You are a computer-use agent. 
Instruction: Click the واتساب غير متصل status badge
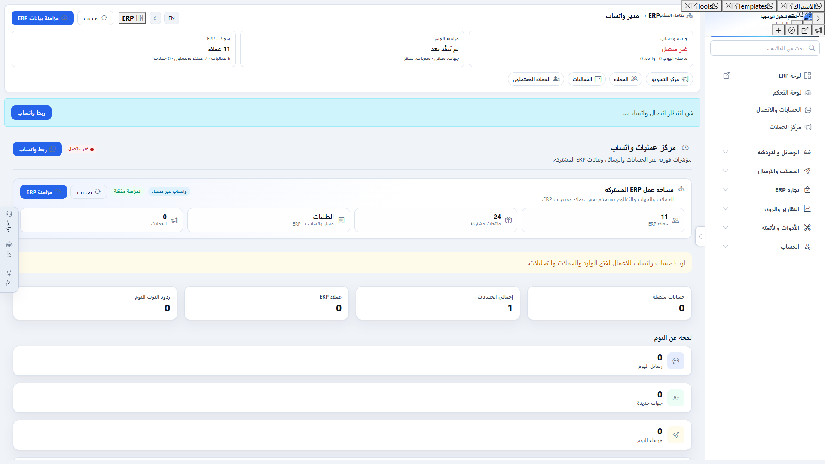point(169,192)
